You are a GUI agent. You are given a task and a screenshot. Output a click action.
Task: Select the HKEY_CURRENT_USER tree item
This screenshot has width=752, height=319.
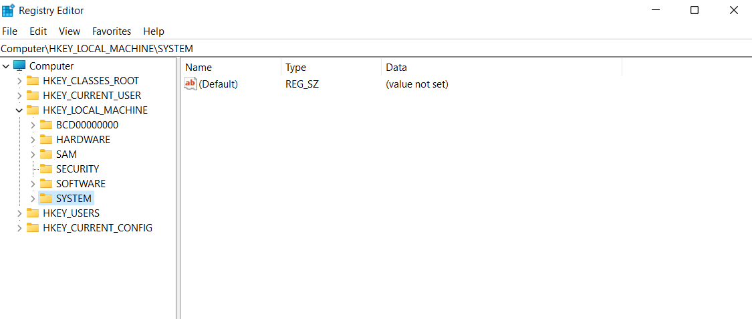click(92, 96)
